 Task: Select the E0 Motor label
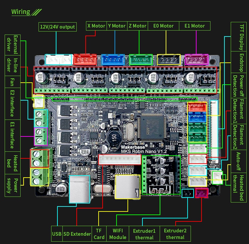[163, 26]
